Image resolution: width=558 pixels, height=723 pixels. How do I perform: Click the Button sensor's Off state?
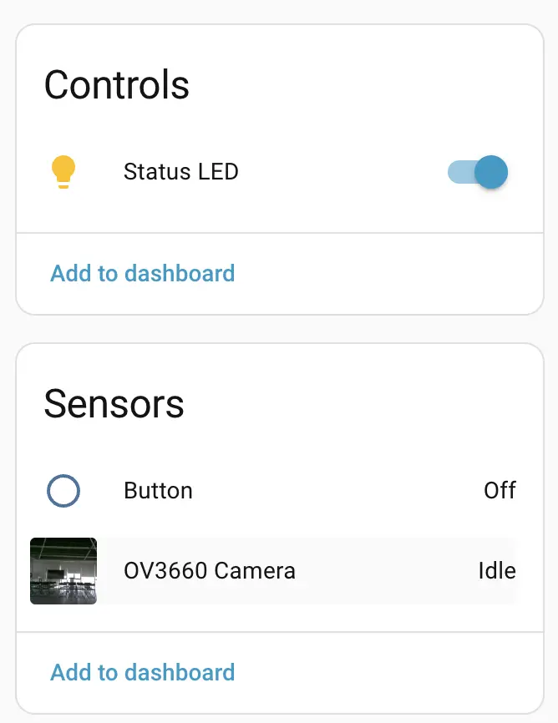tap(500, 491)
